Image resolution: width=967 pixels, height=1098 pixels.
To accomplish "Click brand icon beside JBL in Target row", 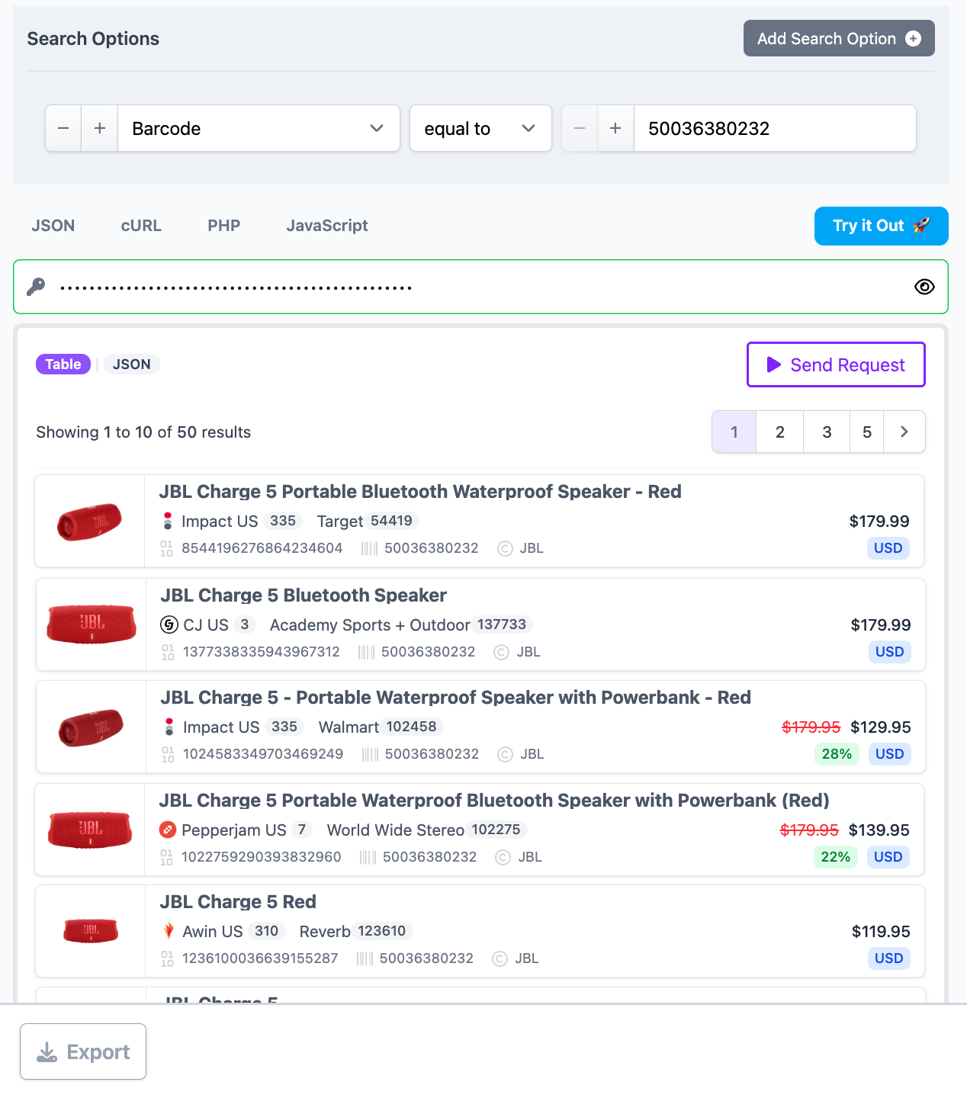I will 505,548.
